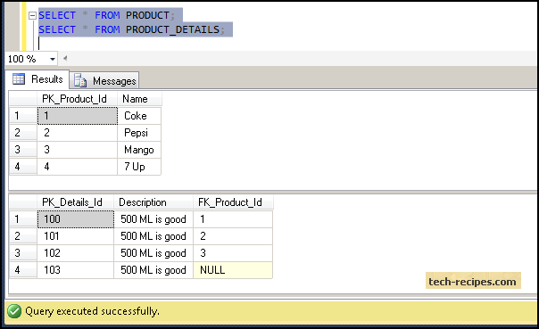The image size is (539, 329).
Task: Open the 100 % zoom dropdown
Action: (x=53, y=59)
